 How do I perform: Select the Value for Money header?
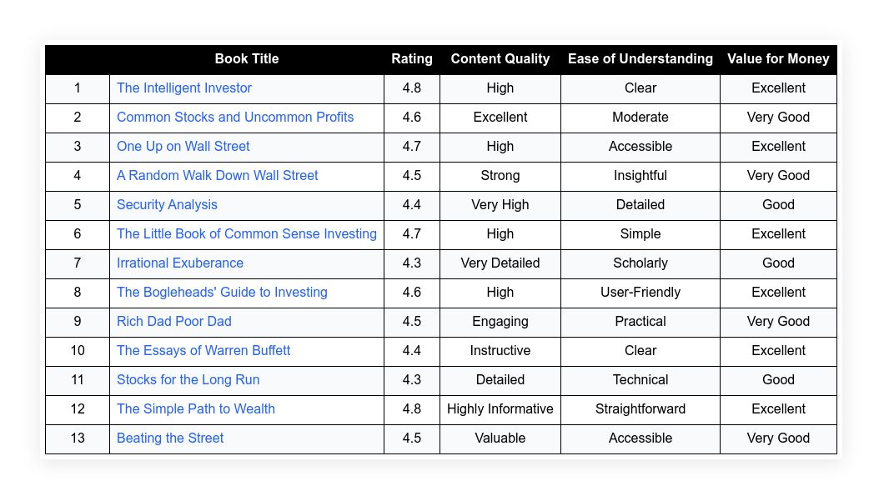tap(778, 59)
